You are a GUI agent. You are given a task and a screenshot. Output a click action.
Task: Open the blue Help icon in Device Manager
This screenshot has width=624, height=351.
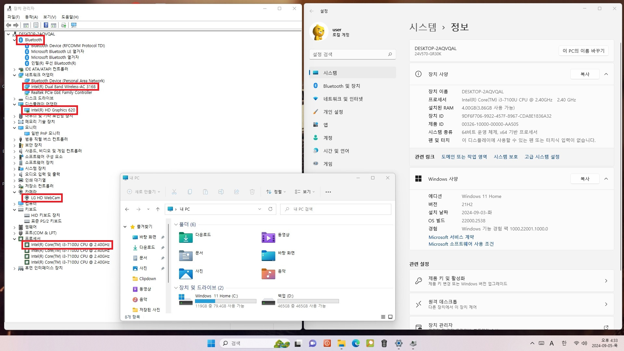point(46,25)
